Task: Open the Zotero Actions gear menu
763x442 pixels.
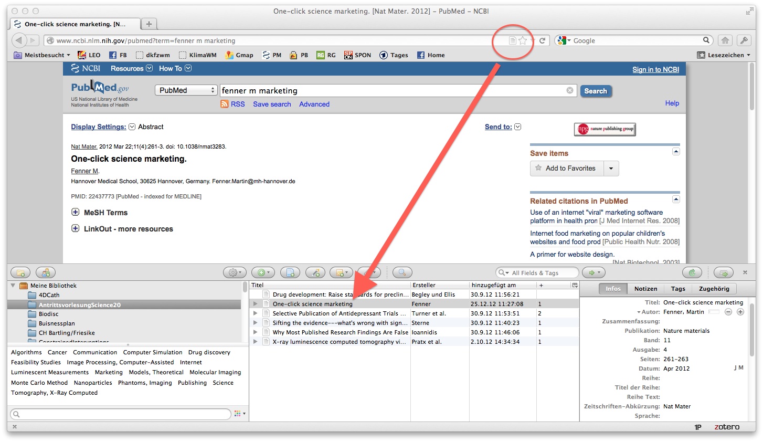Action: 234,272
